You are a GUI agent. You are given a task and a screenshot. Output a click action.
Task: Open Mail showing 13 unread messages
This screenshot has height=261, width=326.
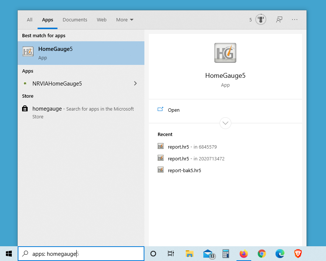point(208,254)
